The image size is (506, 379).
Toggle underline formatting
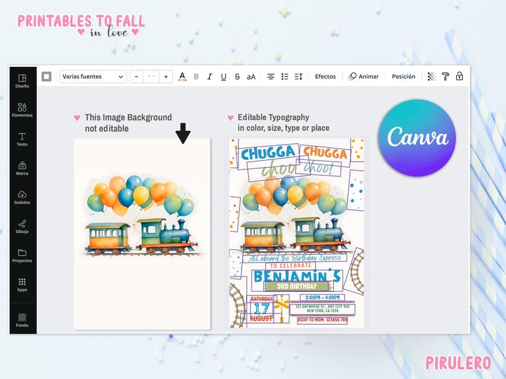223,77
